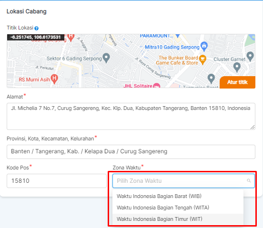This screenshot has height=228, width=263.
Task: Click the hospital marker near the coordinates label
Action: (x=71, y=38)
